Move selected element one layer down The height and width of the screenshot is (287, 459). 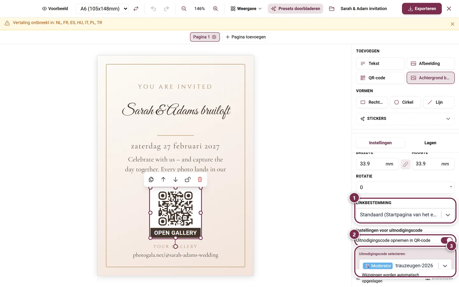click(x=175, y=180)
